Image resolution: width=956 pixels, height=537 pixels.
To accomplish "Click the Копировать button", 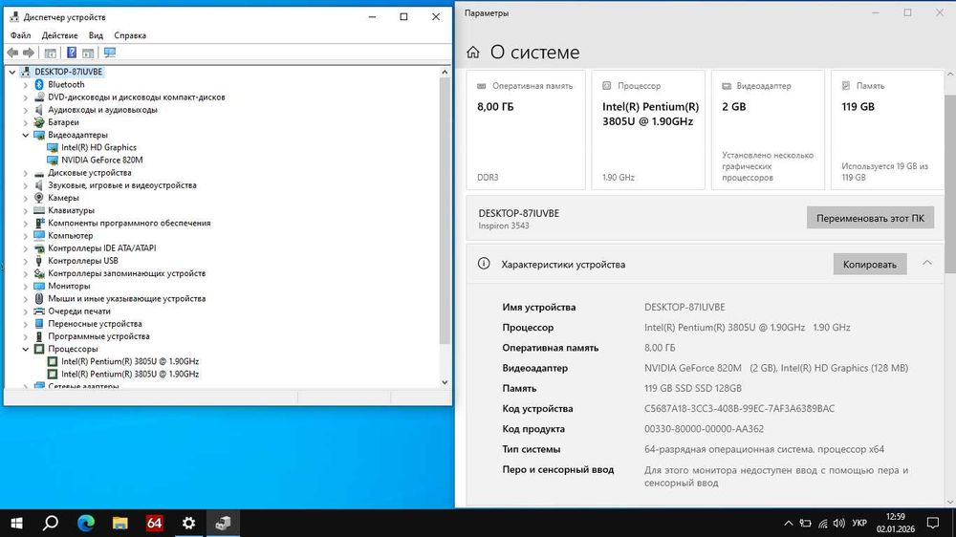I will coord(869,264).
